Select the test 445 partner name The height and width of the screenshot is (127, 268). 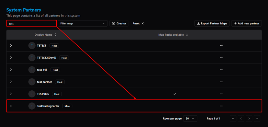tap(42, 70)
